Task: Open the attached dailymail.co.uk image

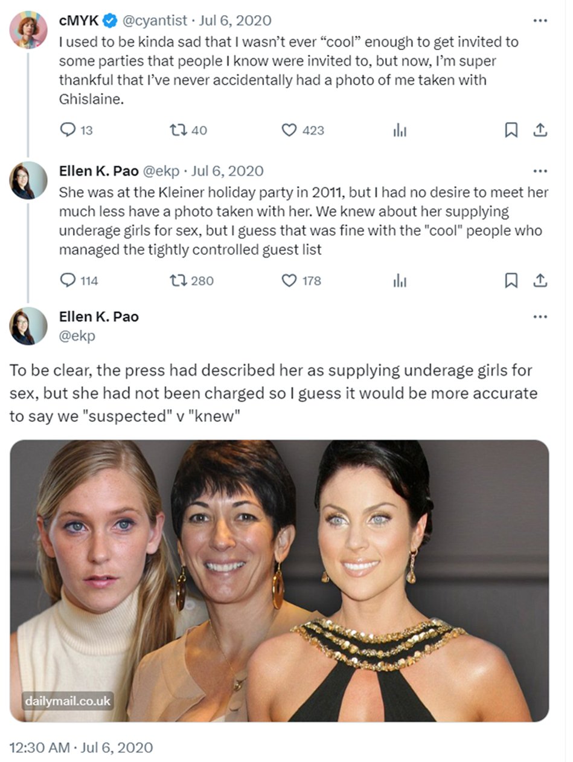Action: (279, 580)
